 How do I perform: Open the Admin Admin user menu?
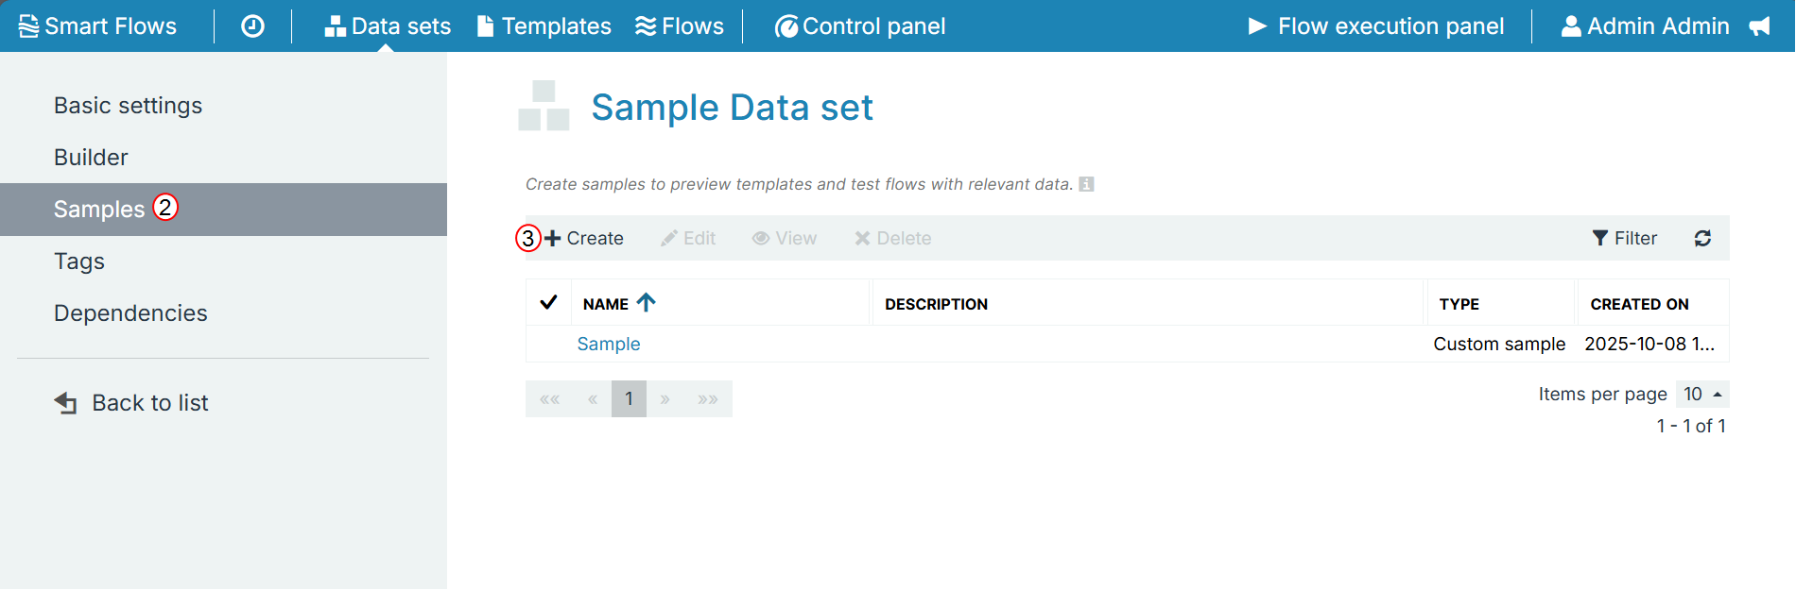coord(1645,26)
